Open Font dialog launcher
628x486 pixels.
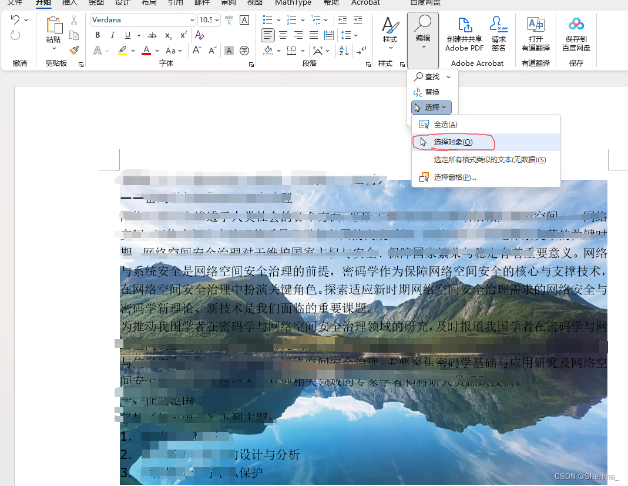tap(251, 65)
